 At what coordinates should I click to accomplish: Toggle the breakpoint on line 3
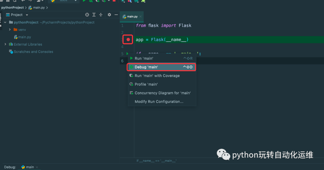[x=128, y=40]
